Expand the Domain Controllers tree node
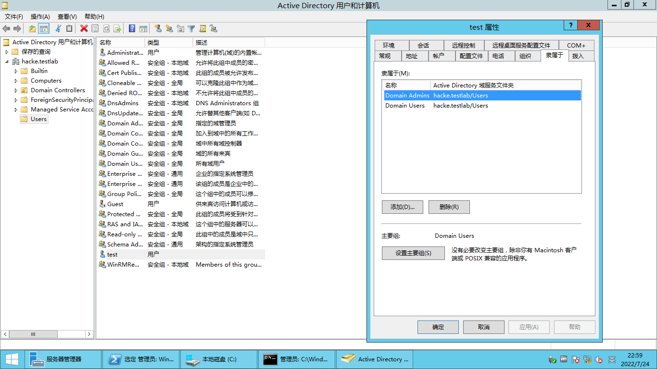Image resolution: width=657 pixels, height=369 pixels. point(15,90)
